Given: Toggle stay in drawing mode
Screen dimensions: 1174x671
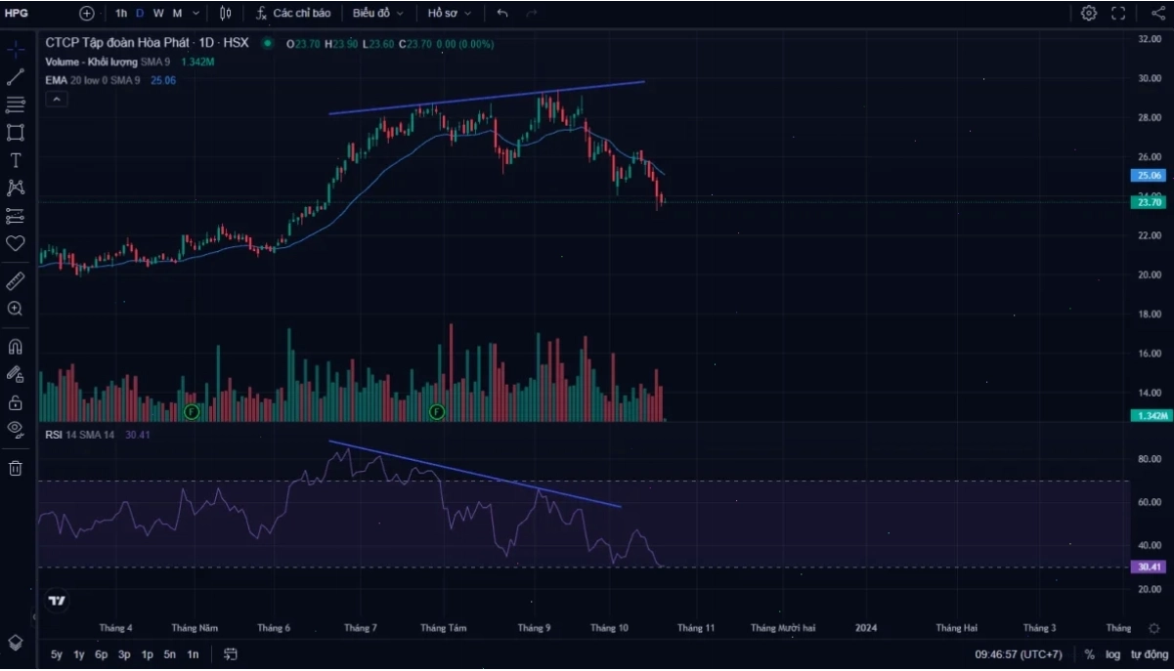Looking at the screenshot, I should click(16, 374).
